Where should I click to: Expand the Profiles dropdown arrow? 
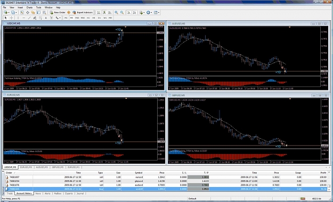(16, 13)
